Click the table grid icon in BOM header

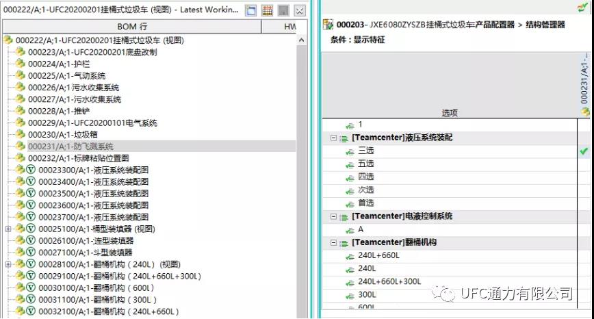click(x=267, y=10)
